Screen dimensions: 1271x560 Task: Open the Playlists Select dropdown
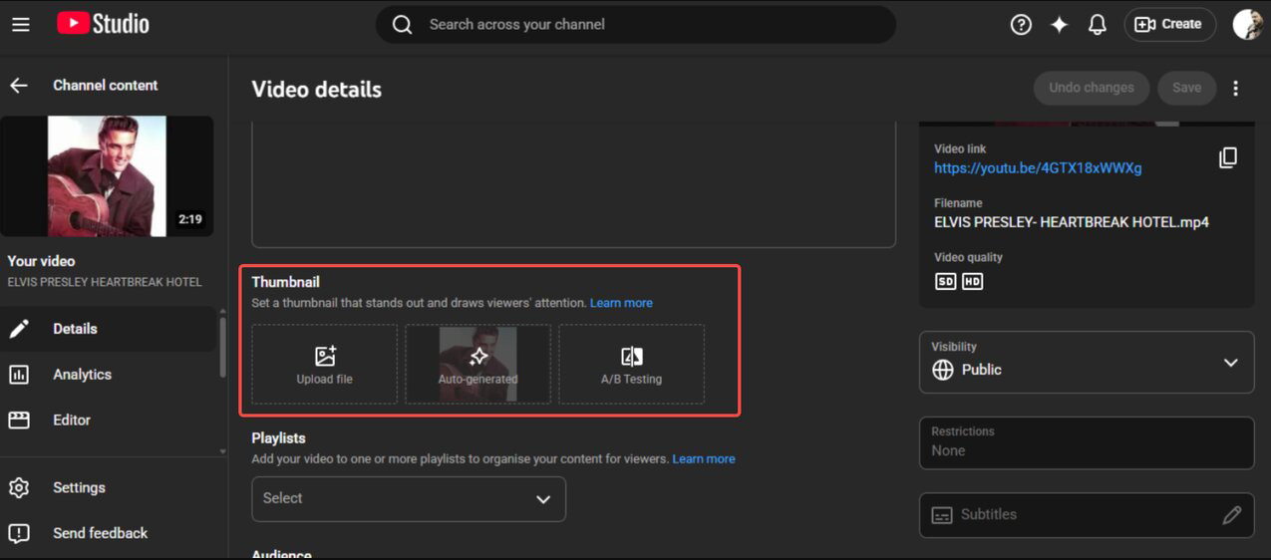(409, 499)
